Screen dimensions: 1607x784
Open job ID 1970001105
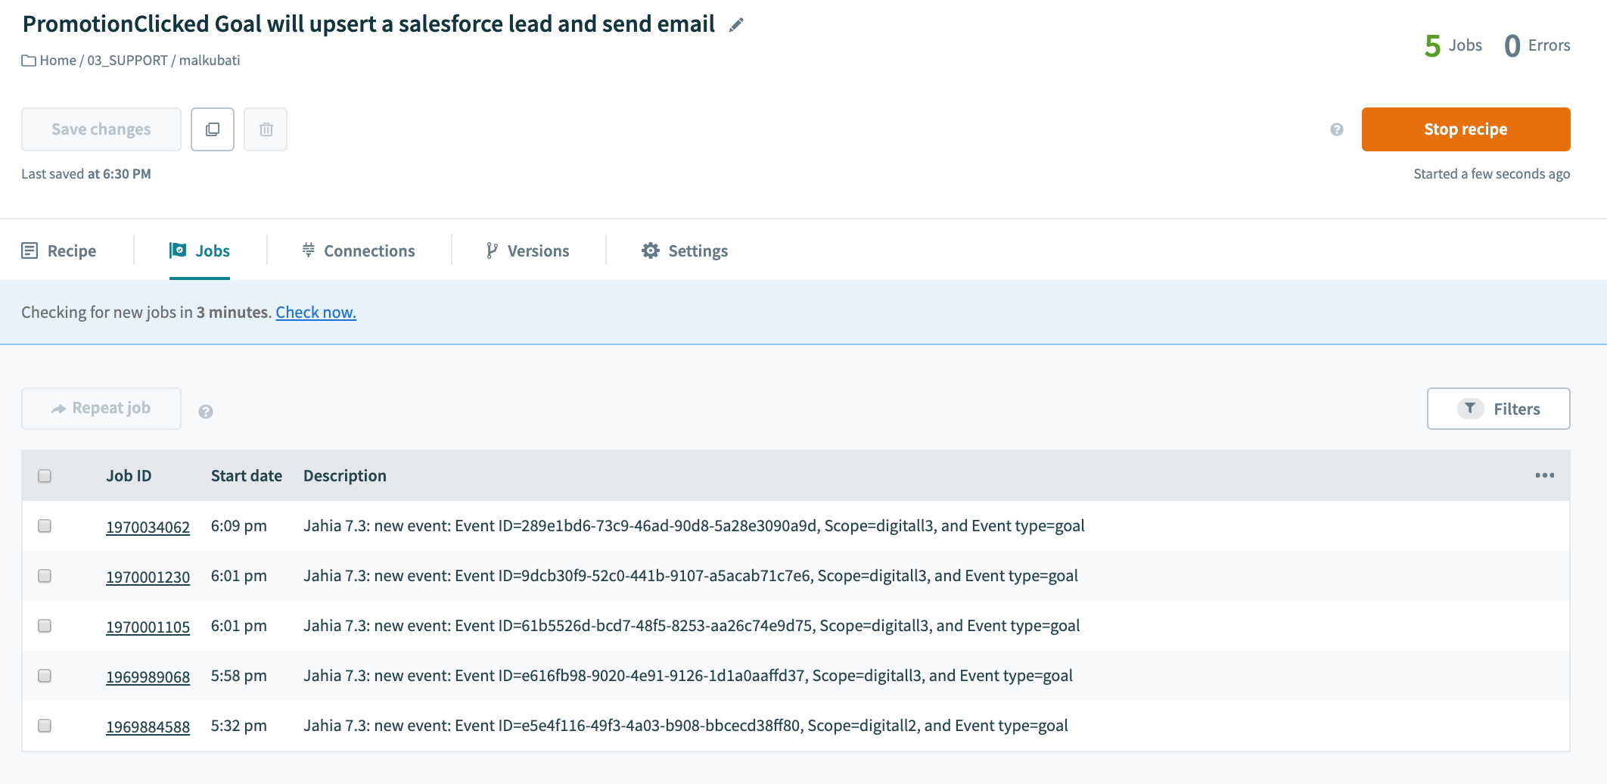pyautogui.click(x=148, y=627)
